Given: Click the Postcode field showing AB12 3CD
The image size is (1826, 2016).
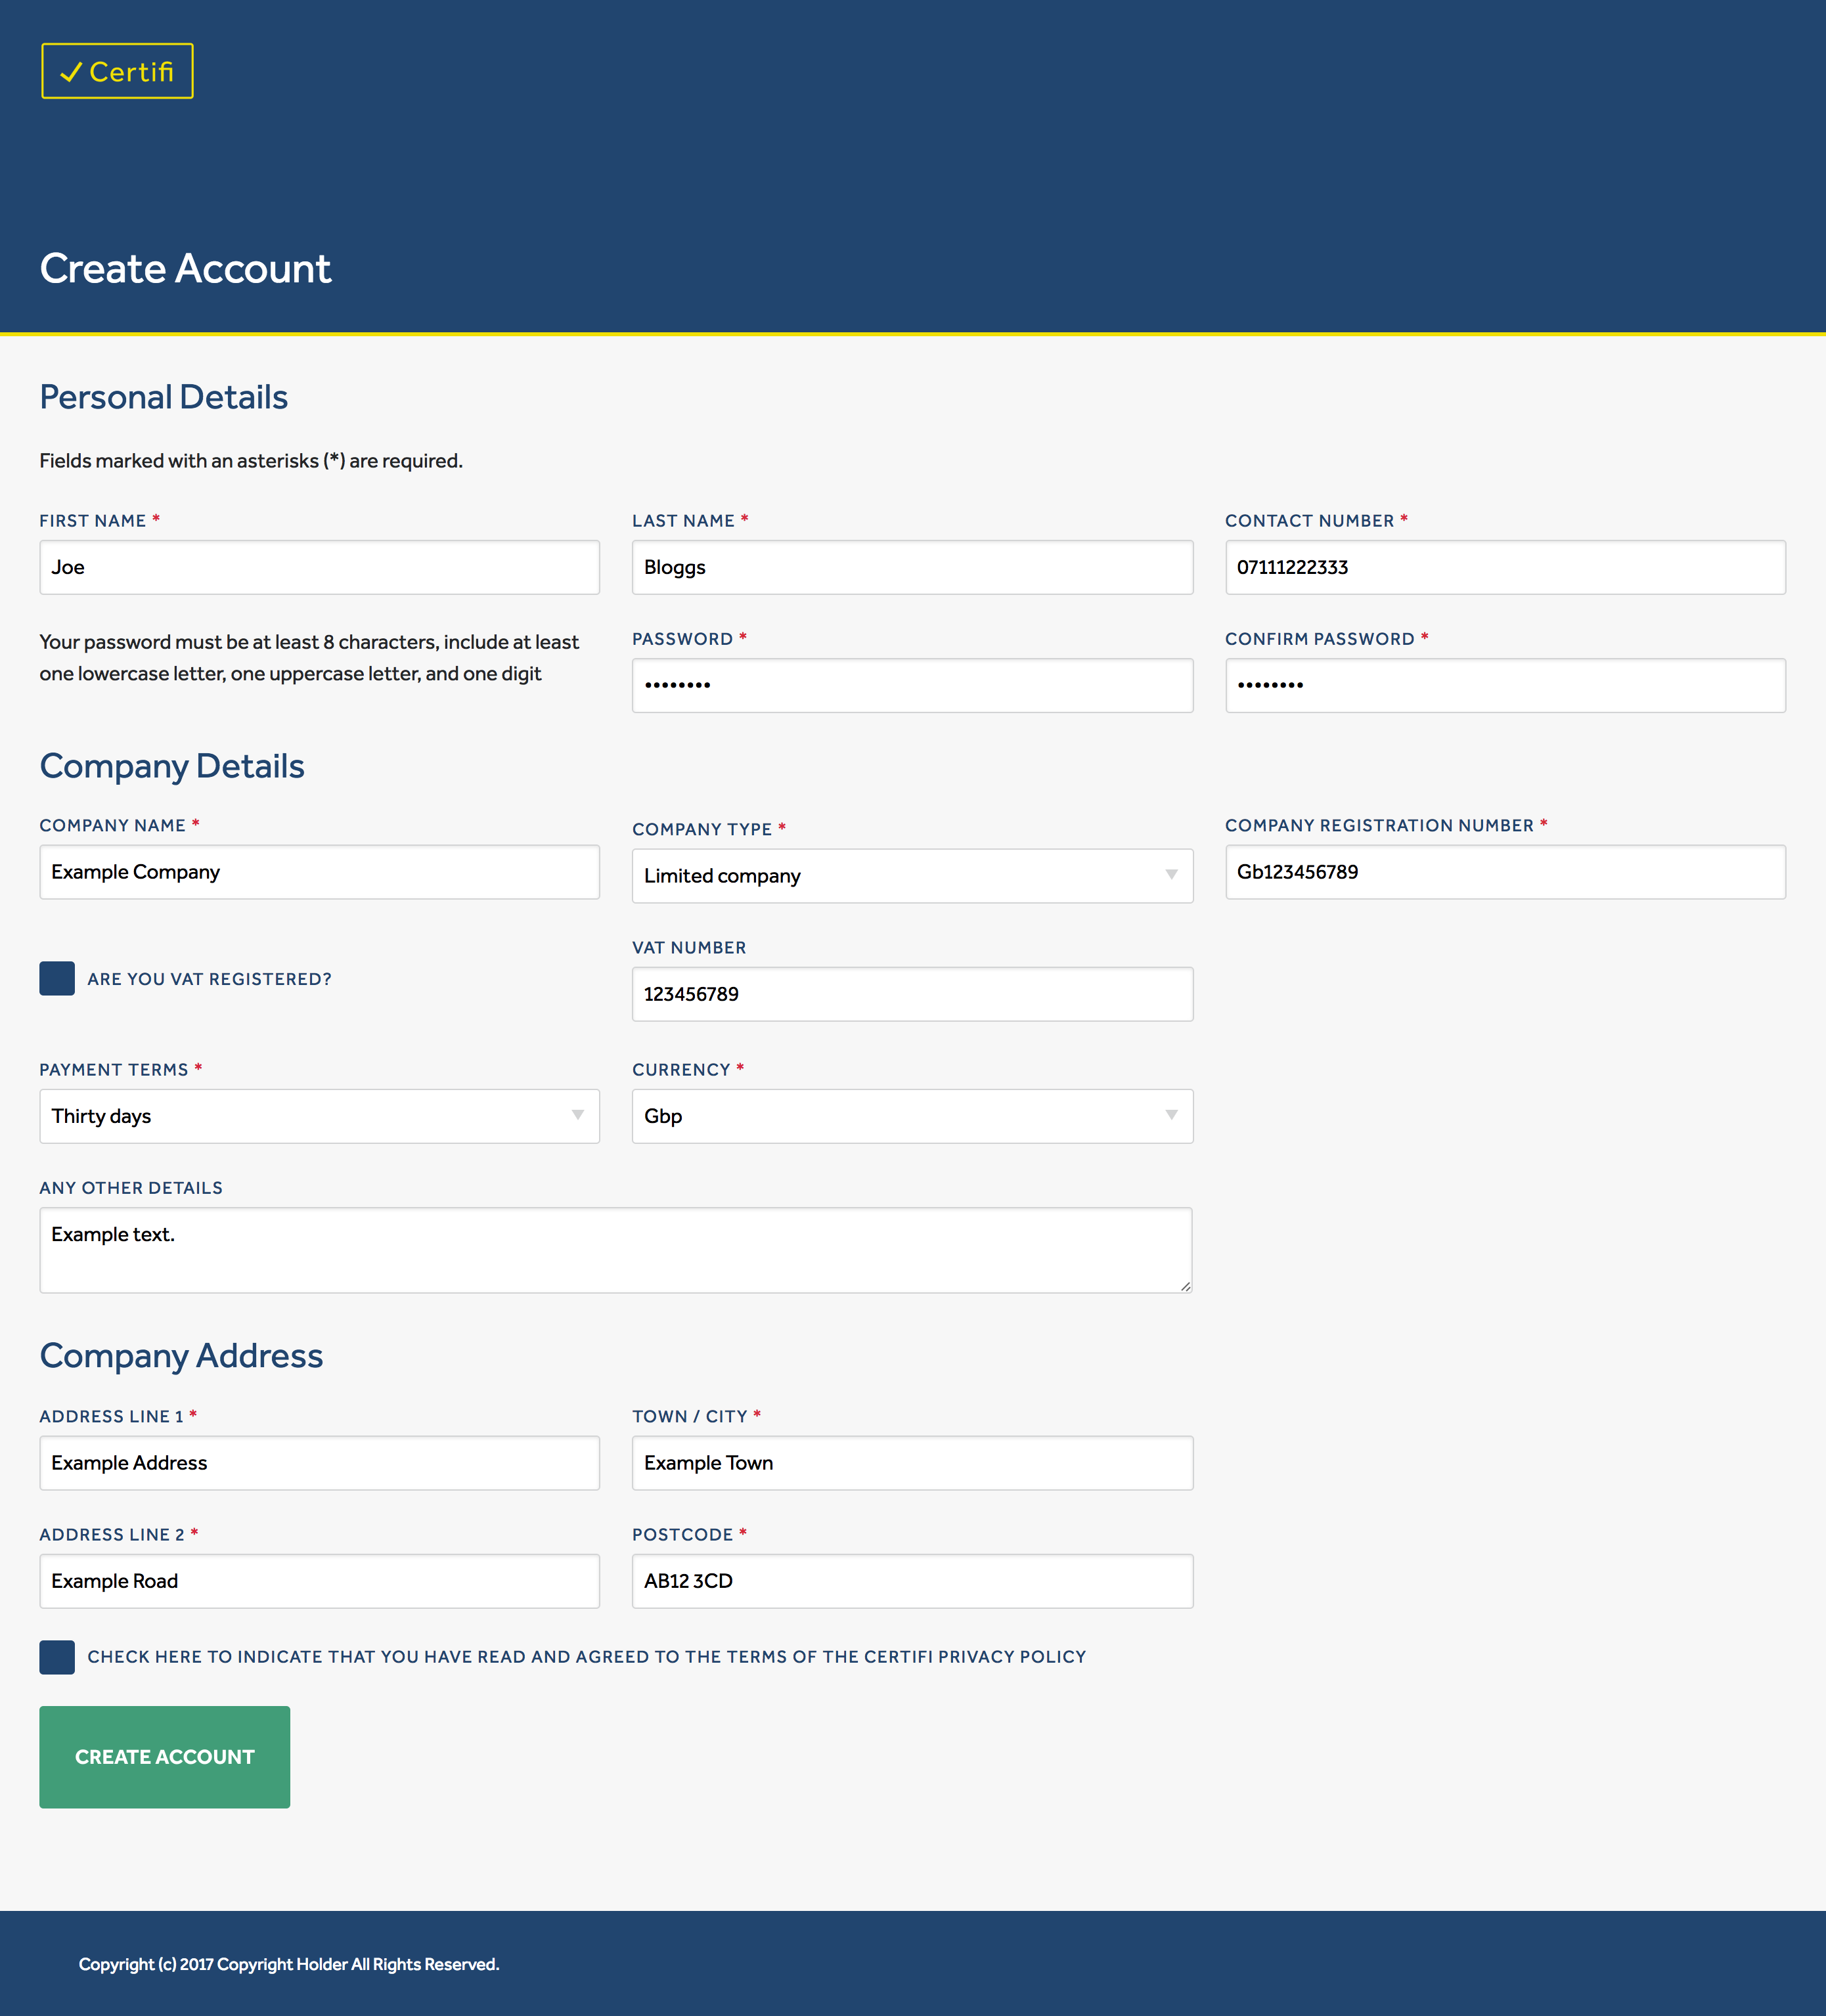Looking at the screenshot, I should [911, 1580].
